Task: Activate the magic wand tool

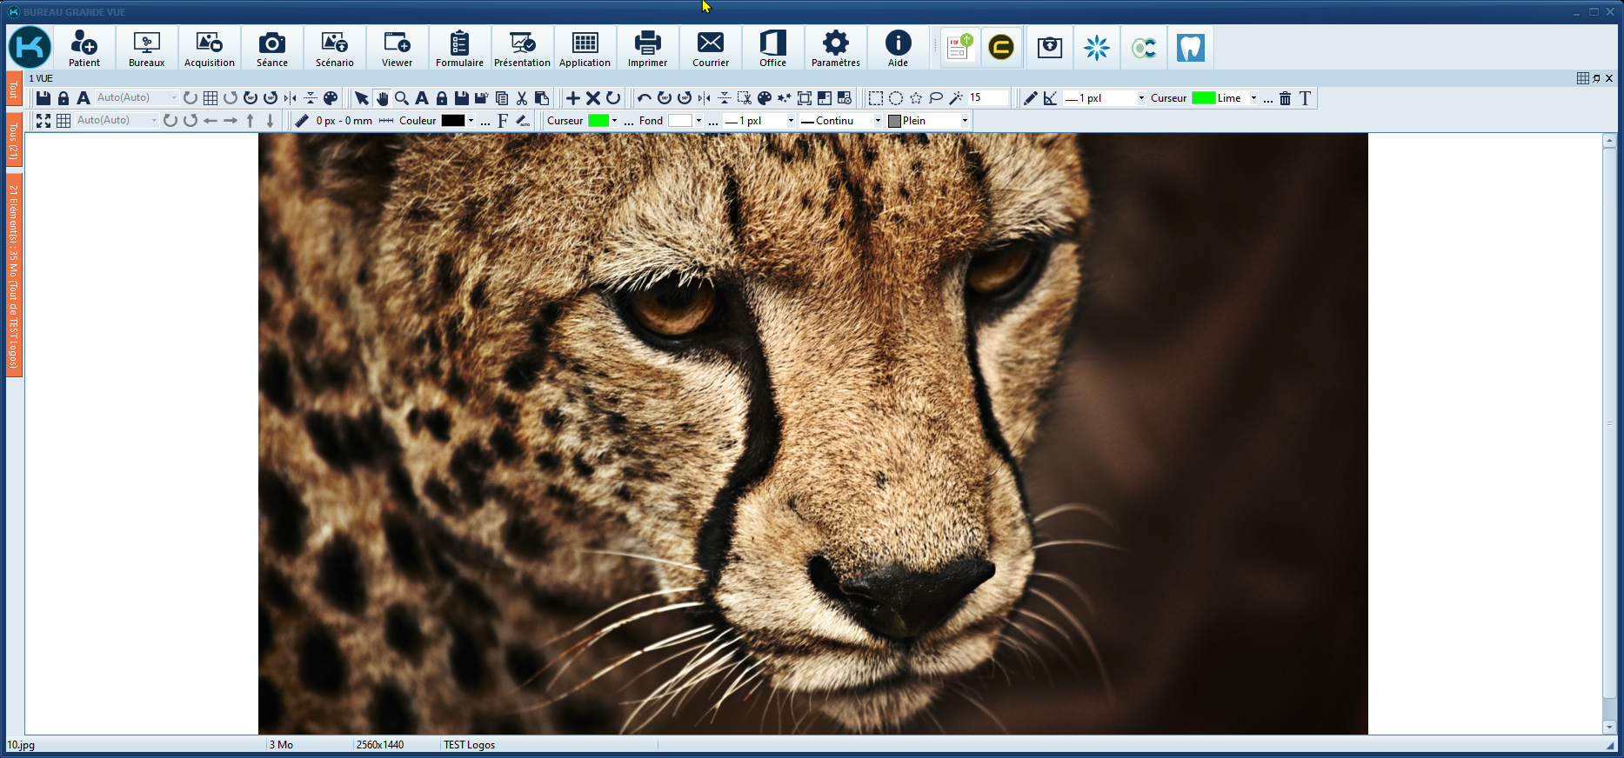Action: point(956,98)
